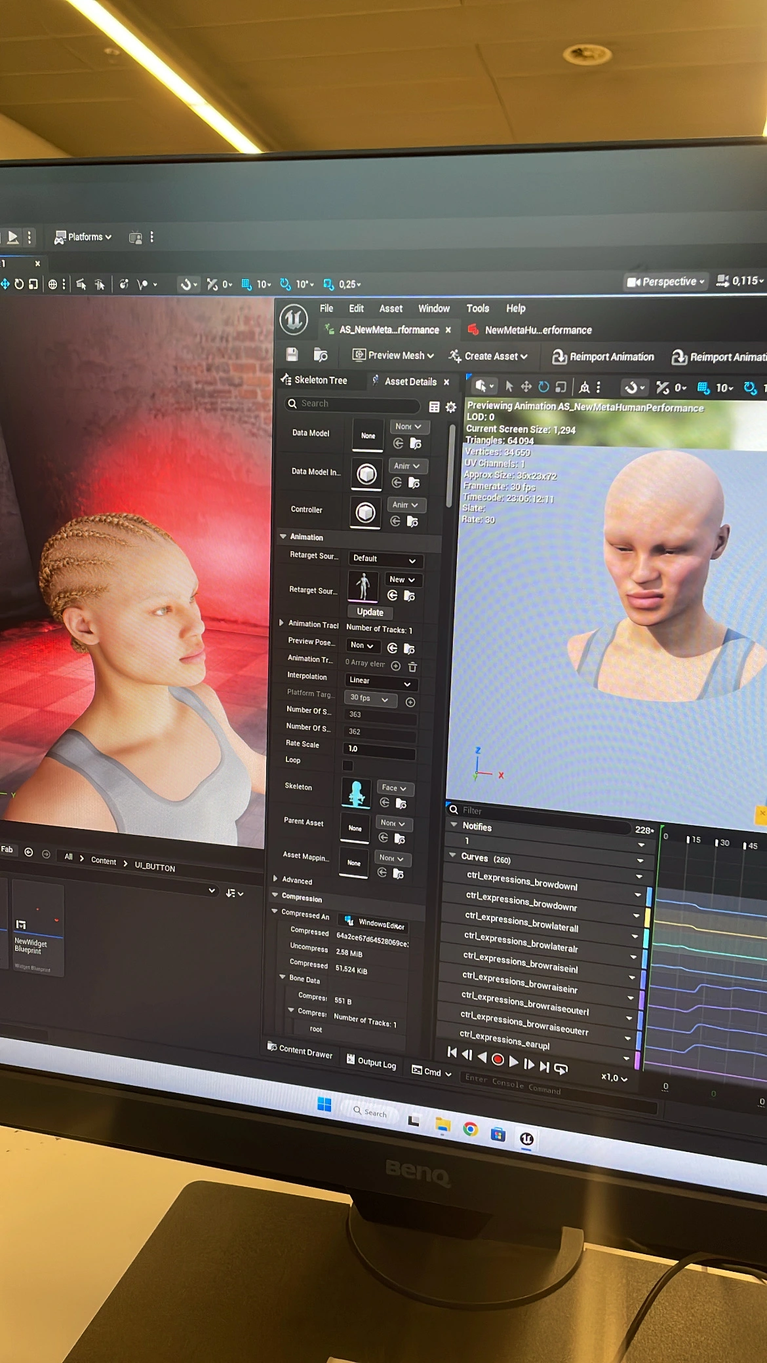Click the Save asset icon
The image size is (767, 1363).
[292, 355]
